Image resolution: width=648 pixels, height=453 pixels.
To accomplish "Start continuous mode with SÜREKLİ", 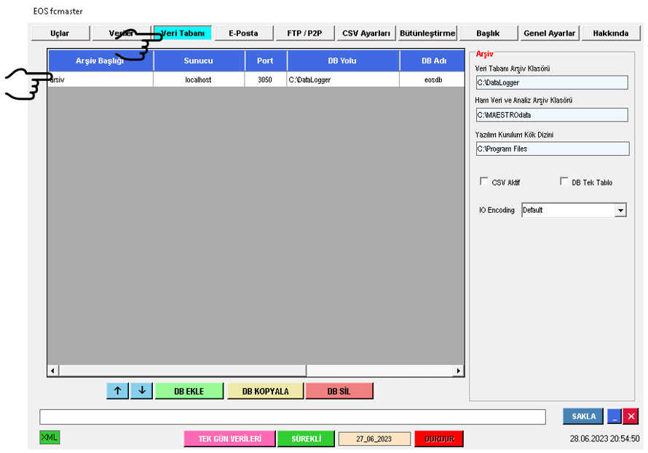I will click(x=306, y=438).
